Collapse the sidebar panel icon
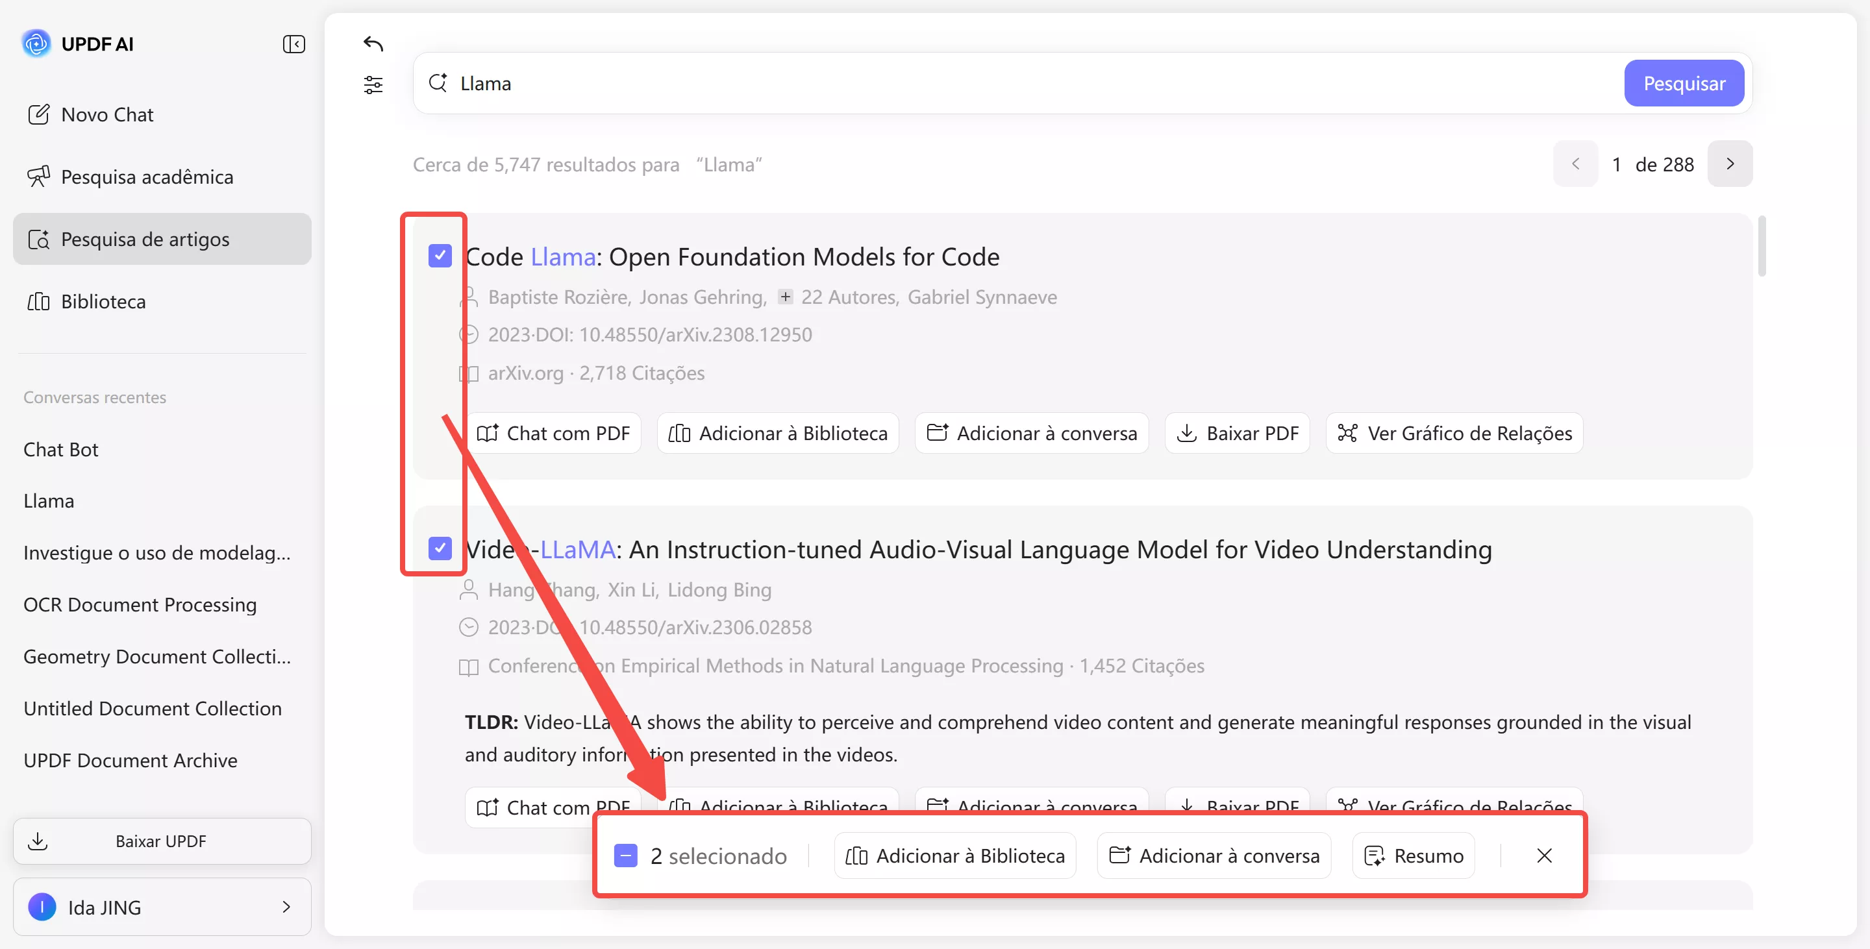 tap(293, 44)
